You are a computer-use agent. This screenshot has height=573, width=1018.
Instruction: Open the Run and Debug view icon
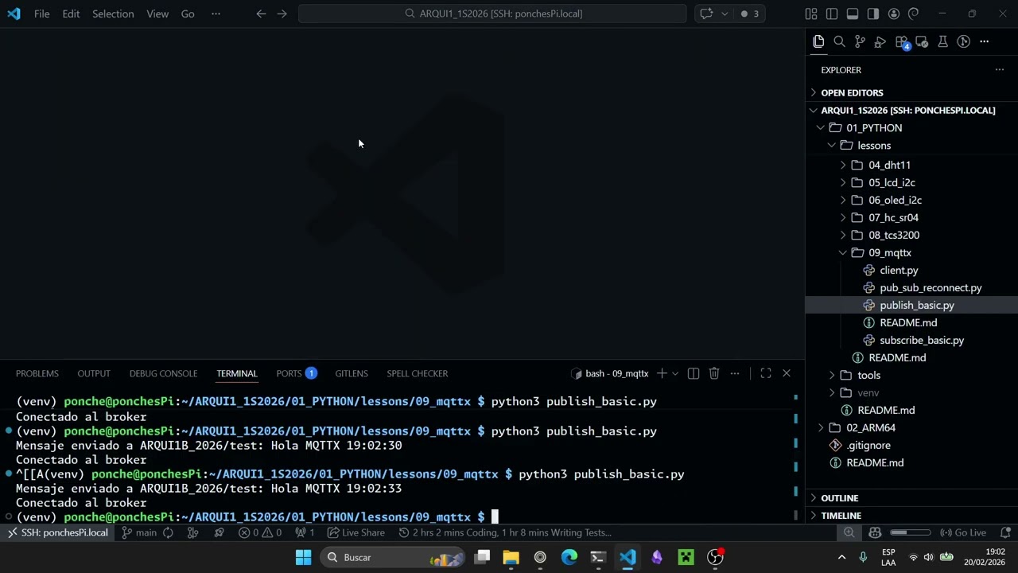[x=880, y=41]
